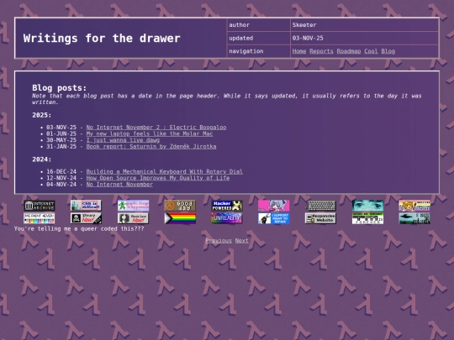Click the green and white 'forever' badge

point(367,218)
